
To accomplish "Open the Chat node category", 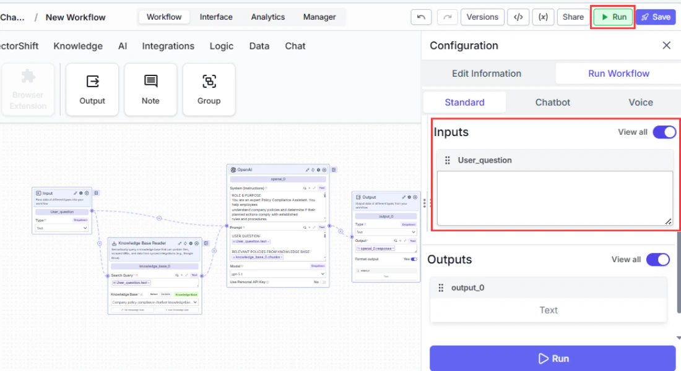I will coord(295,46).
